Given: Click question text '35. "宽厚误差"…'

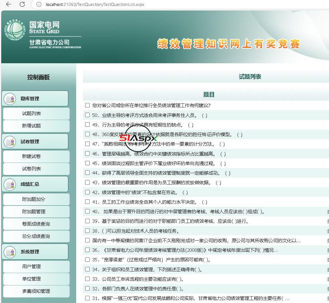Looking at the screenshot, I should [151, 260].
